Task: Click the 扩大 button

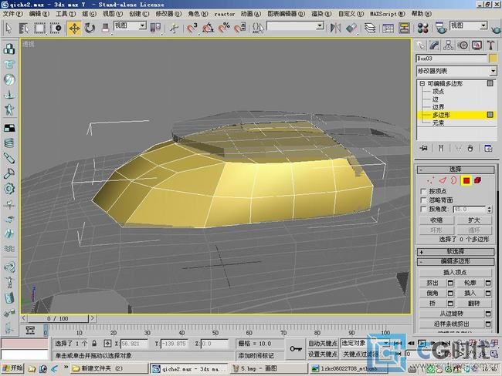Action: pos(474,220)
